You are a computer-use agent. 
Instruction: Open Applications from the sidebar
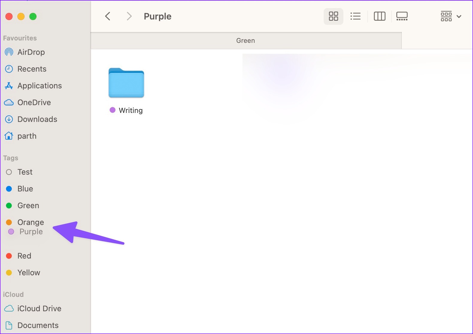click(x=40, y=86)
